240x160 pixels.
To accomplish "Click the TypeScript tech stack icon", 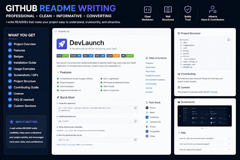I will click(x=147, y=117).
